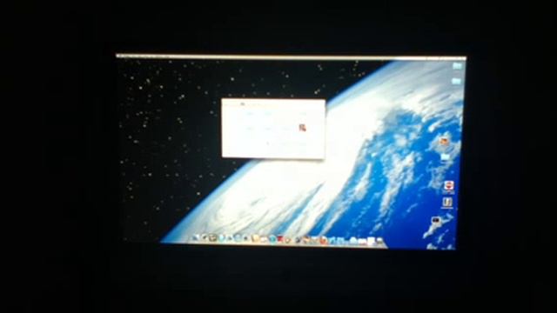The width and height of the screenshot is (557, 313).
Task: Open the Finder icon in the Dock
Action: pos(195,238)
